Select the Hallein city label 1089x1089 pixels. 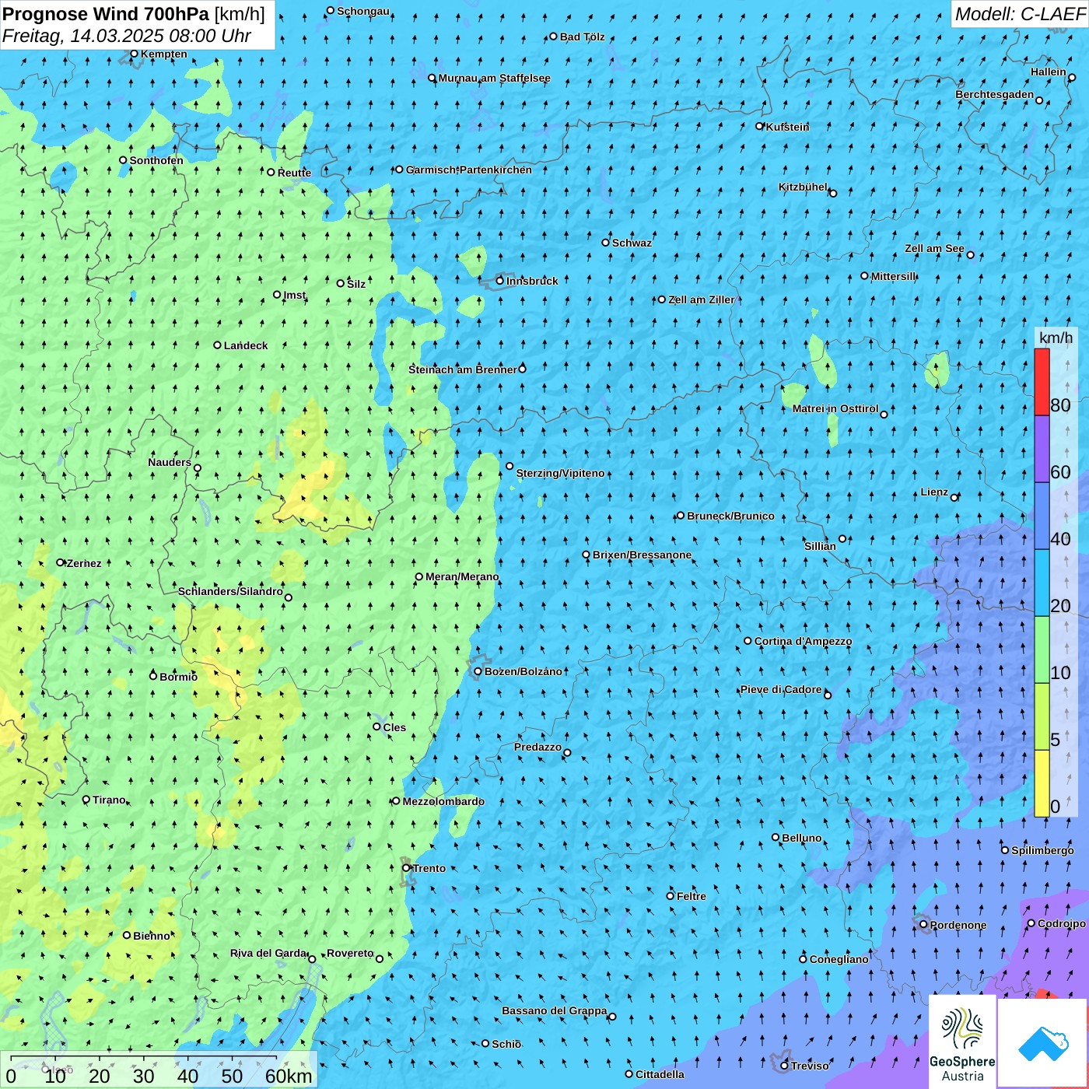1049,72
